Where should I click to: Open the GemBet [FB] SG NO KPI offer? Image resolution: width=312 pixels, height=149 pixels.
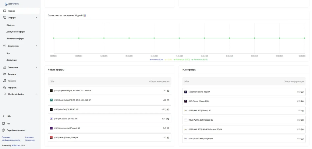tap(109, 109)
